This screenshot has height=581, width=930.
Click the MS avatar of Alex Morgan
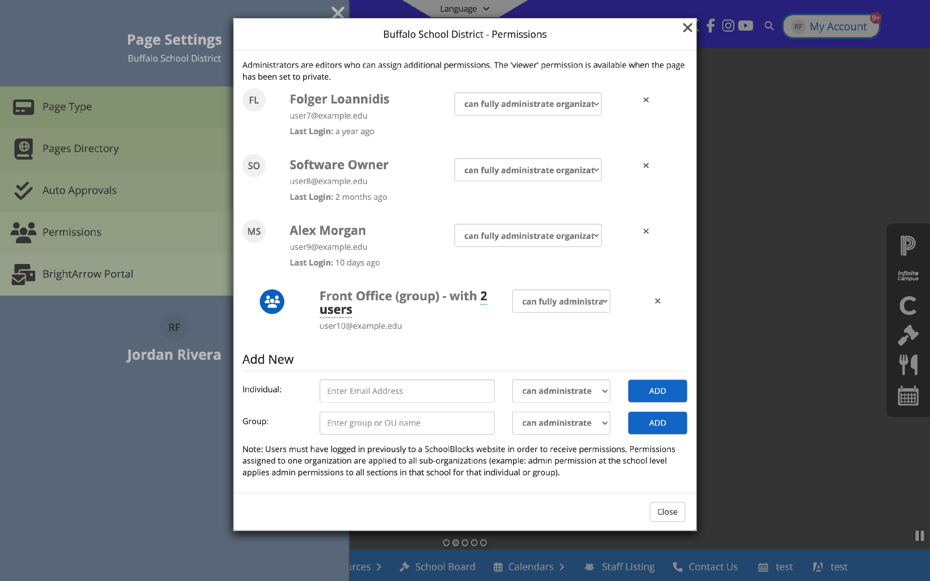click(x=254, y=232)
